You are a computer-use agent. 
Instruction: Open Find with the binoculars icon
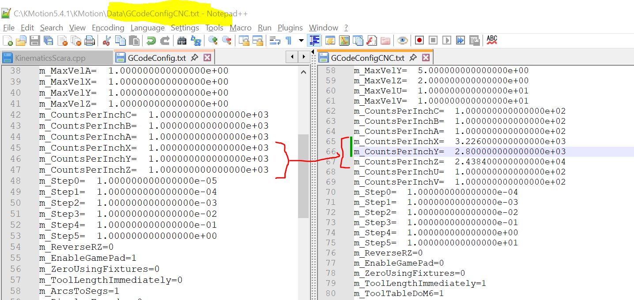[x=181, y=41]
